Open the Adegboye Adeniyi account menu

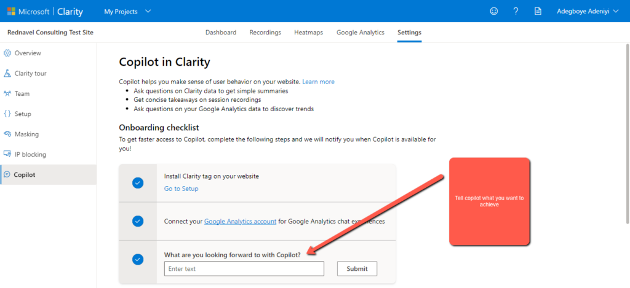coord(588,11)
